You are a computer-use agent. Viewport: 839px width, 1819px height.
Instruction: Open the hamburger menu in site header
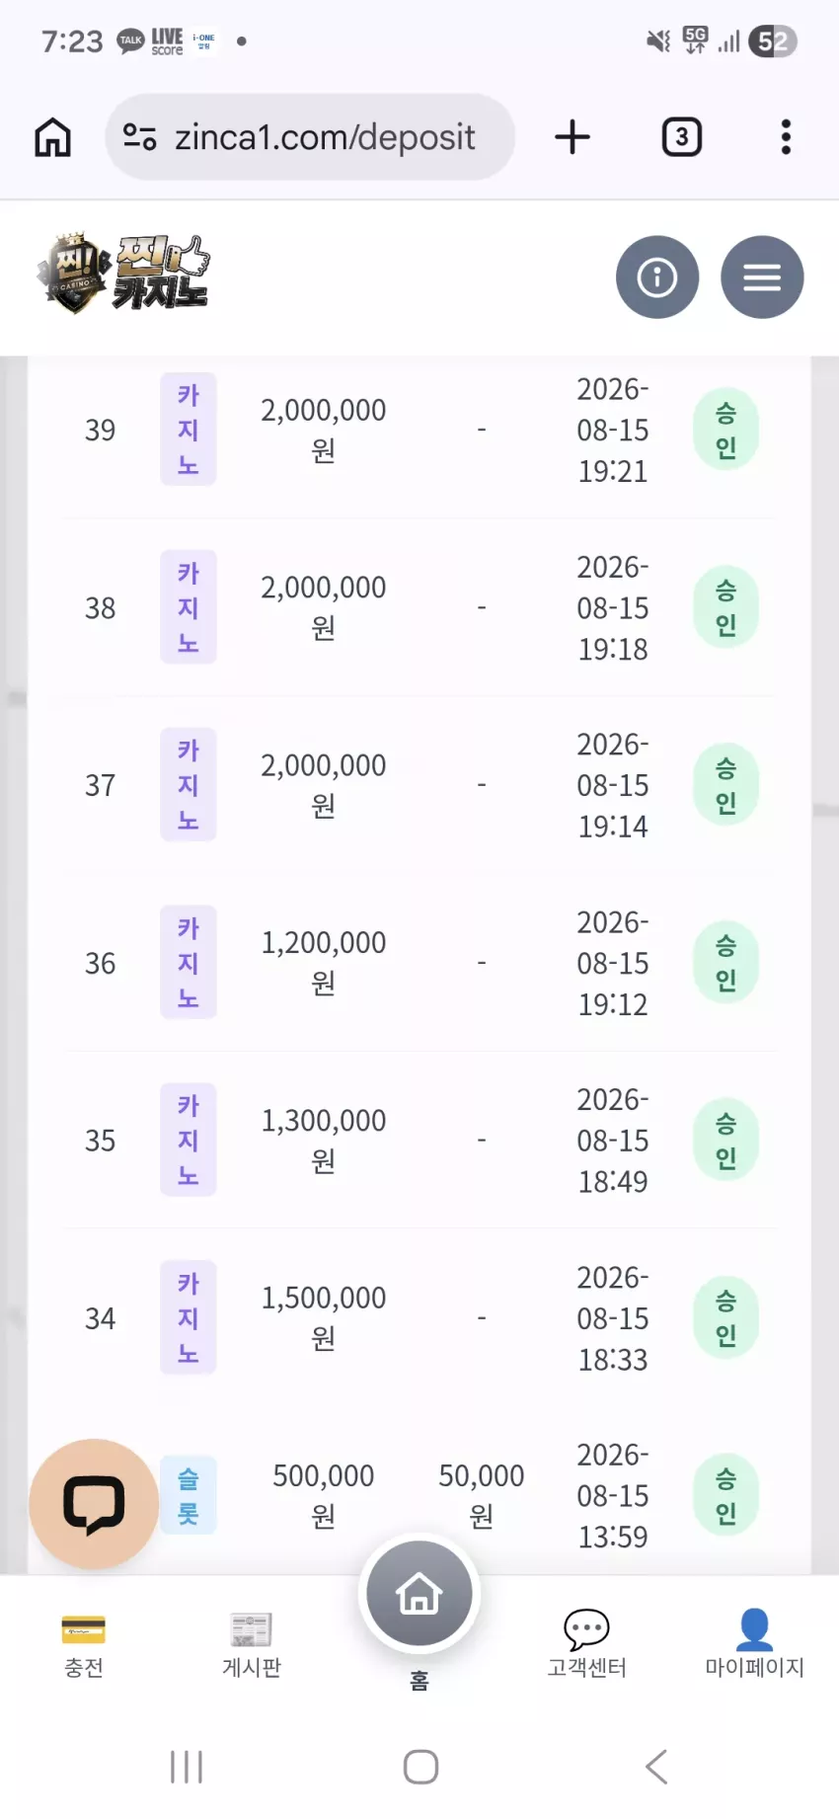[762, 277]
